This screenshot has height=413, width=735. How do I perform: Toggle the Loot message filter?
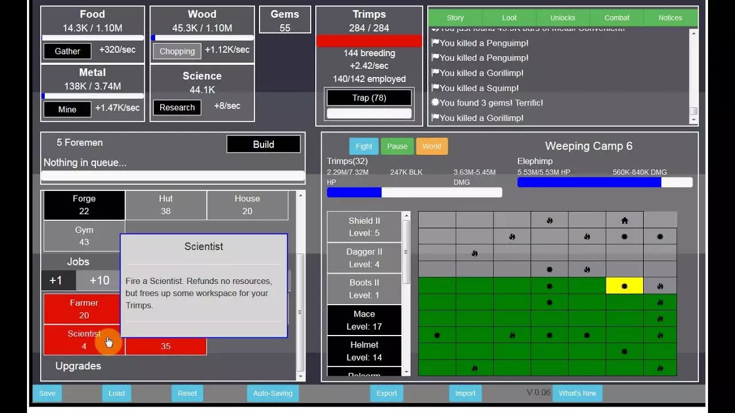pos(509,18)
